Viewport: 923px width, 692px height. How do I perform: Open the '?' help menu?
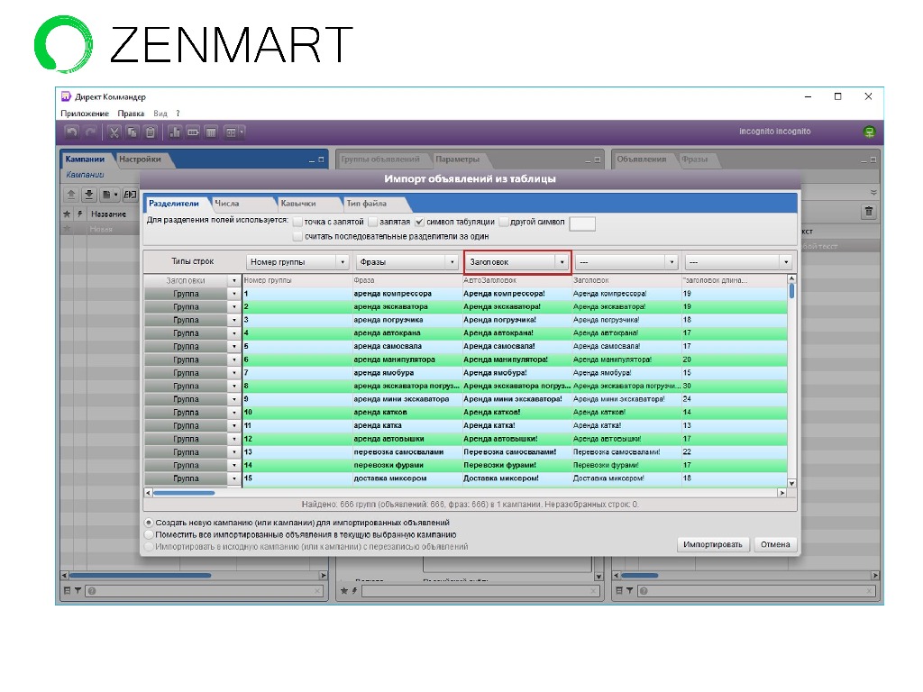(178, 114)
